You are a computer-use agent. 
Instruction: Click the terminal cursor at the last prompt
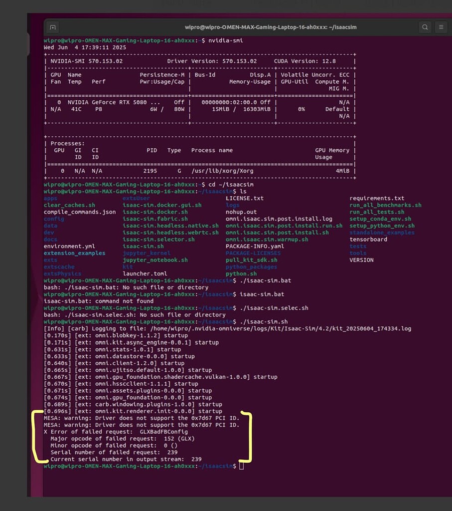pyautogui.click(x=241, y=466)
